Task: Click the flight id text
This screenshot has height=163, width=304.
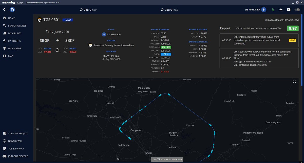Action: pyautogui.click(x=282, y=20)
